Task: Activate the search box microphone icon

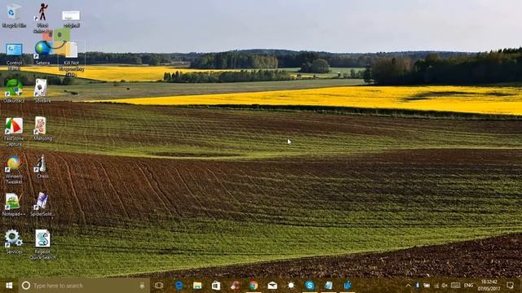Action: [142, 286]
